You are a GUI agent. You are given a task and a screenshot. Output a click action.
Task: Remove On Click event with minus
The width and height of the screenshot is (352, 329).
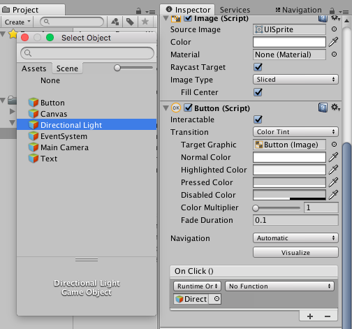328,316
